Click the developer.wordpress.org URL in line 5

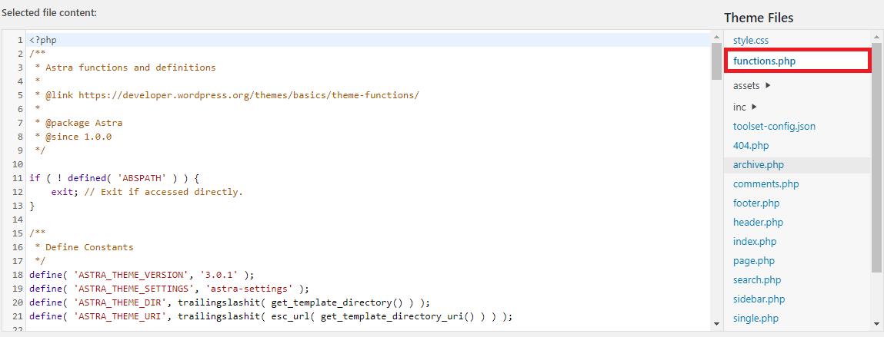(249, 95)
